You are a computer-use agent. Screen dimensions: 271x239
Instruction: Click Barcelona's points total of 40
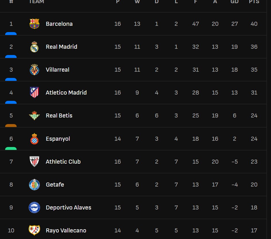[254, 24]
